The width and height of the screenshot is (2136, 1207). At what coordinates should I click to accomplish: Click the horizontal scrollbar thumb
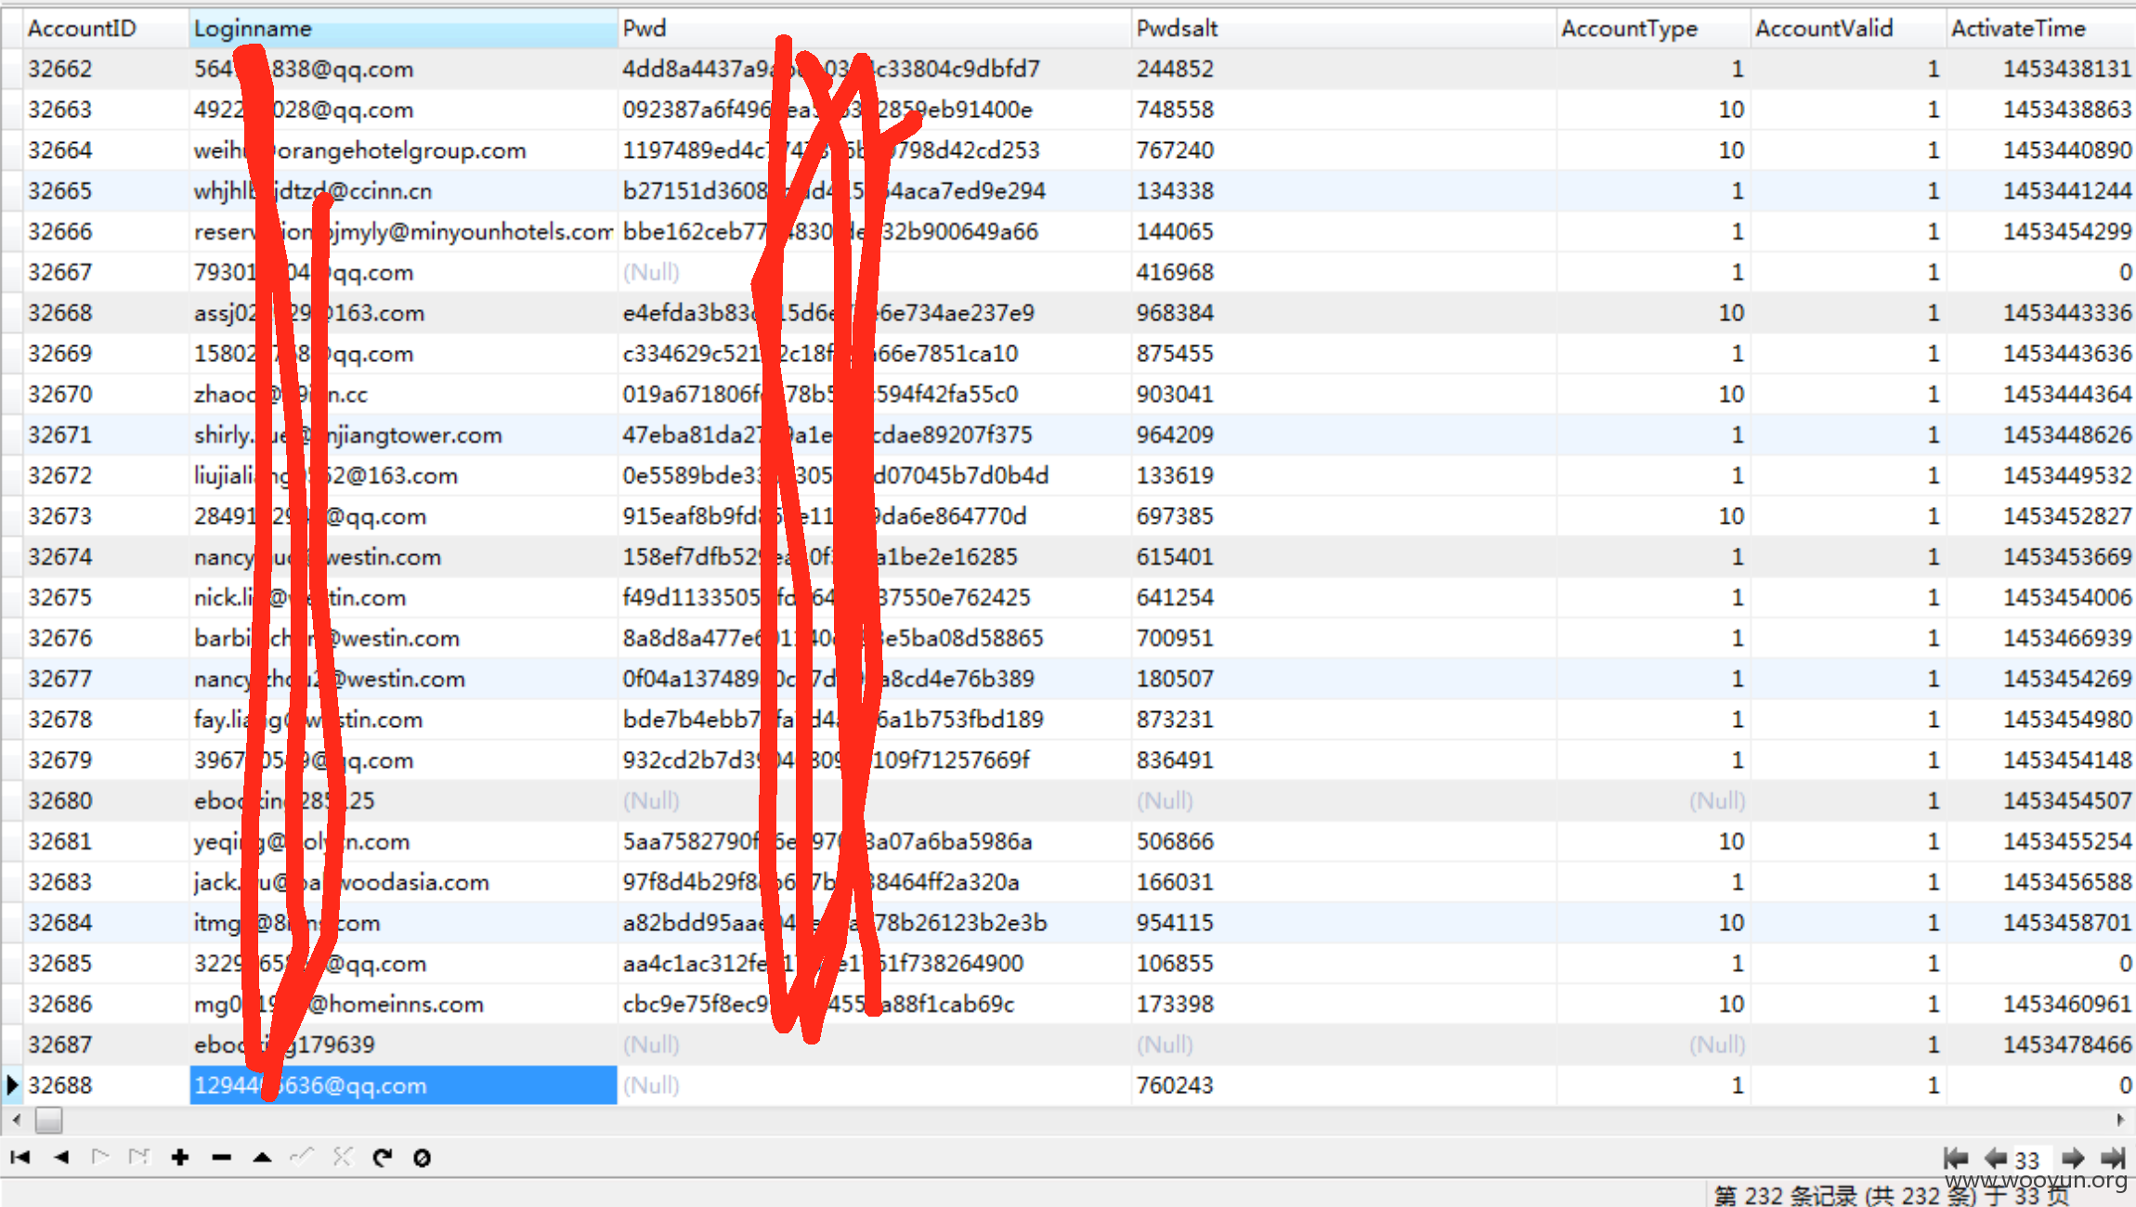pyautogui.click(x=49, y=1121)
